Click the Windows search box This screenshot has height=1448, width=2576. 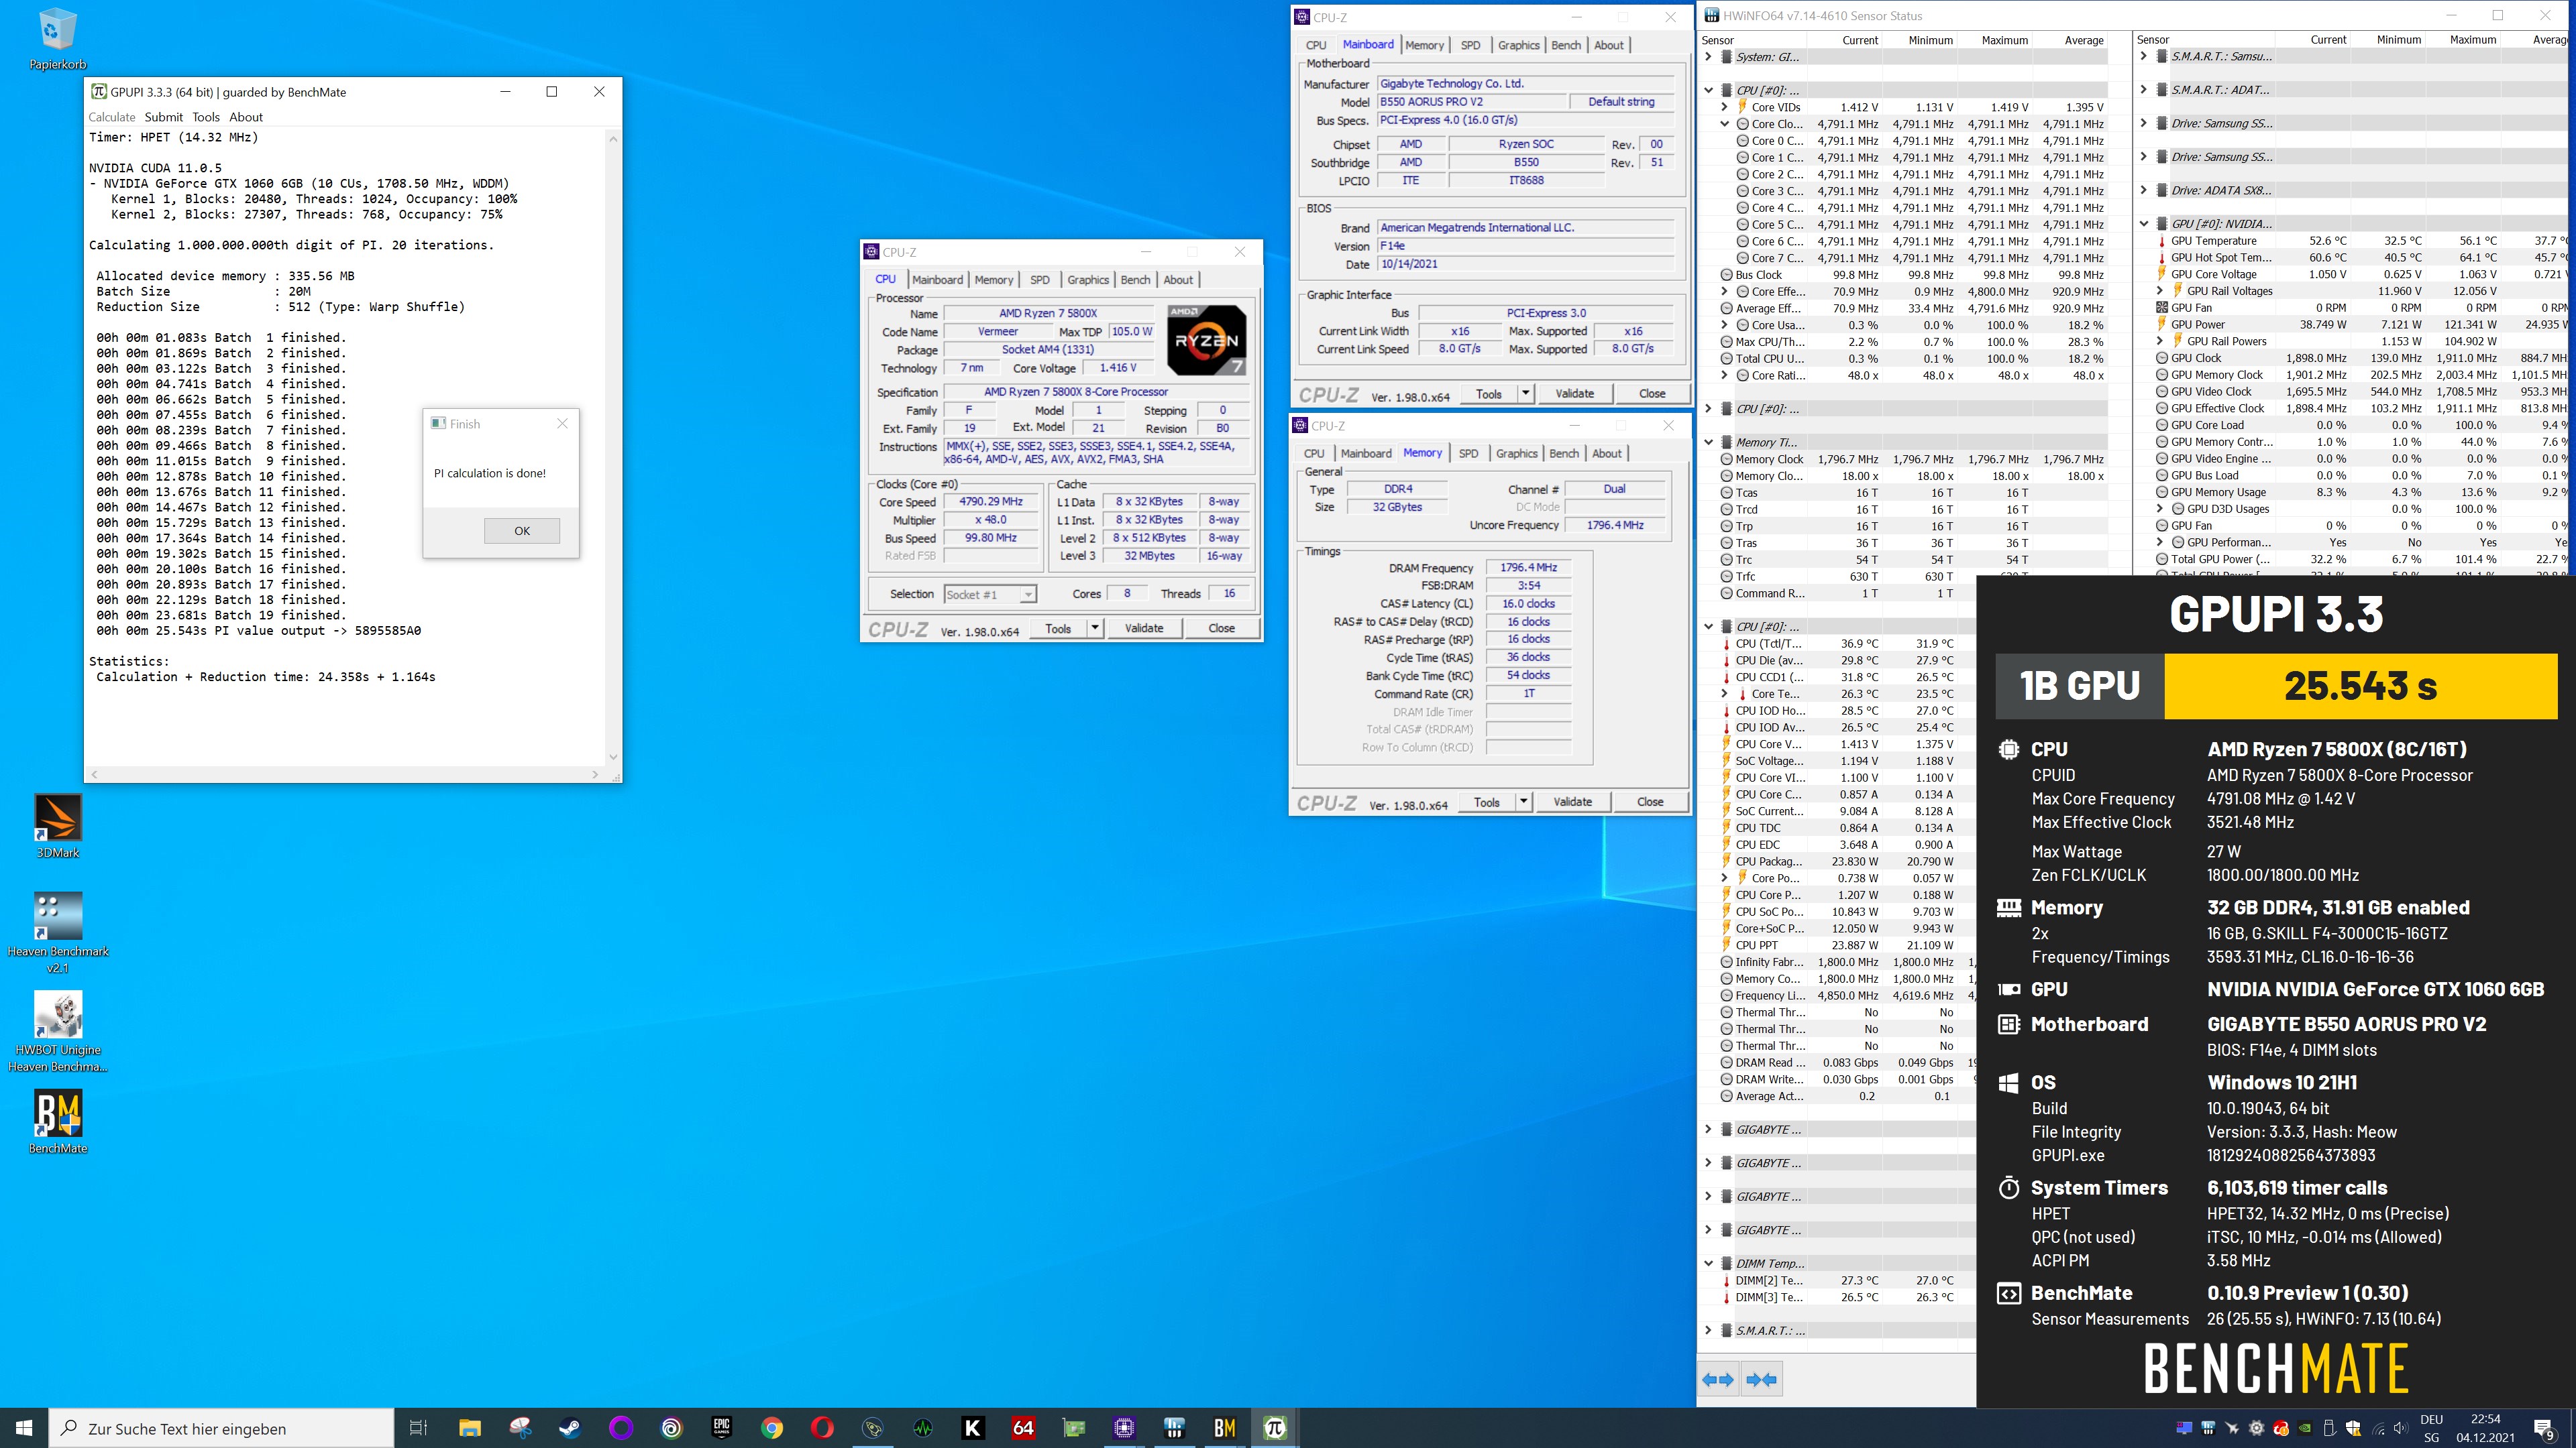tap(222, 1428)
